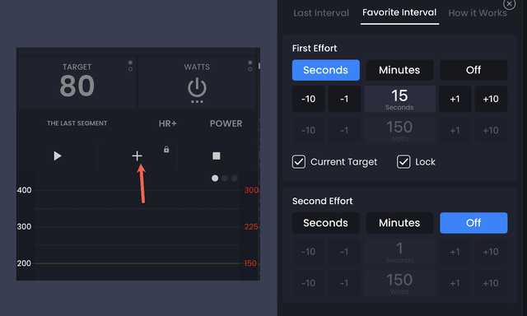Click the padlock icon beside HR+ plus
The image size is (527, 316).
point(166,150)
